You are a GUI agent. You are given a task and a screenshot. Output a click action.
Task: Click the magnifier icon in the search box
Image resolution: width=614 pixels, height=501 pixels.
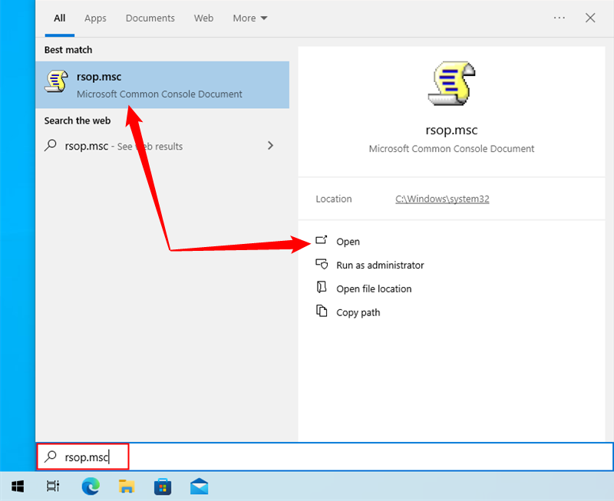coord(48,456)
